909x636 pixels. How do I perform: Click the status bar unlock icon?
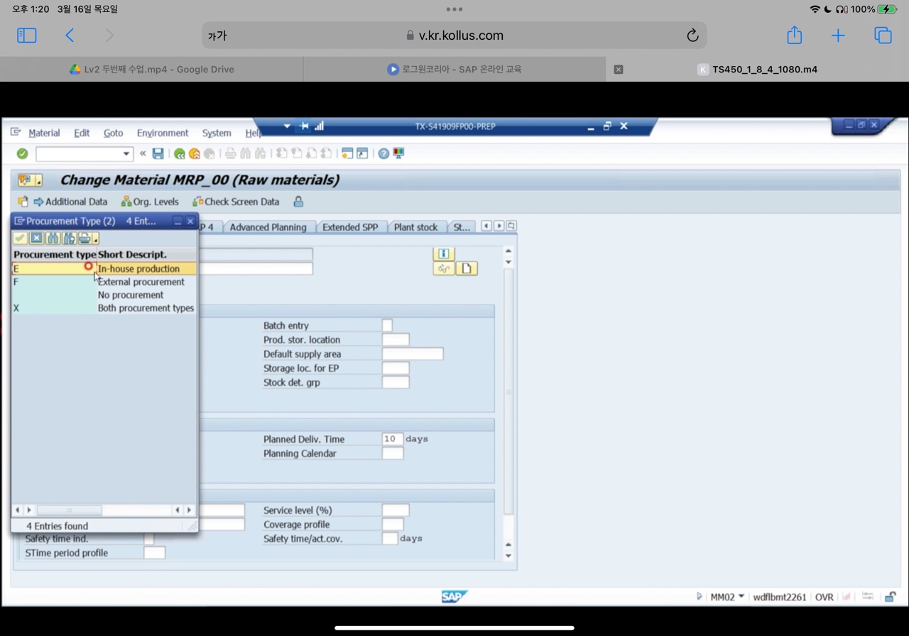890,597
